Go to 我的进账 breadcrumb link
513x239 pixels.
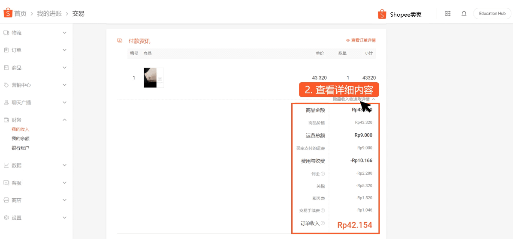coord(49,14)
